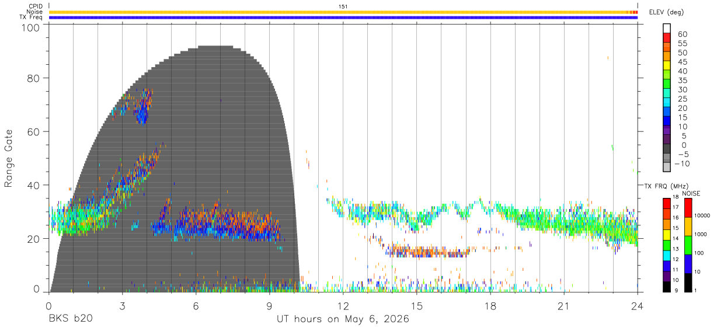Click the x-axis tick label '24'

[638, 305]
